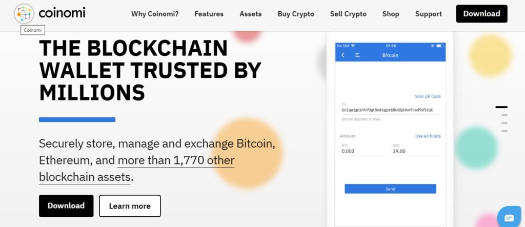Screen dimensions: 525x227
Task: Visit the Shop page
Action: [x=391, y=14]
